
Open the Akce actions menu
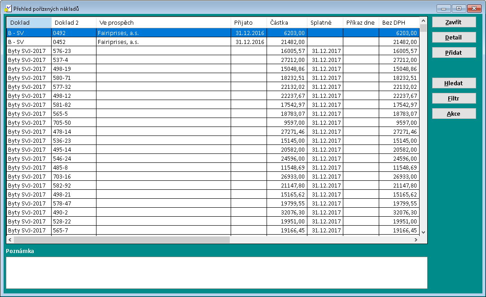(454, 114)
